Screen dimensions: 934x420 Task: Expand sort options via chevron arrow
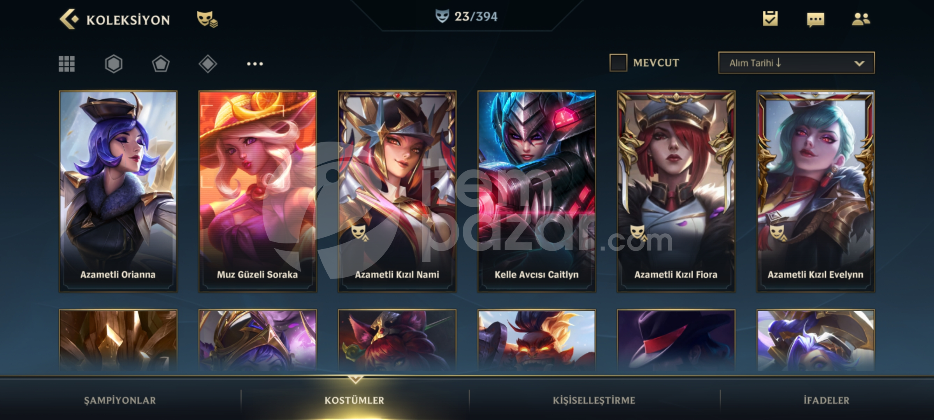(859, 63)
